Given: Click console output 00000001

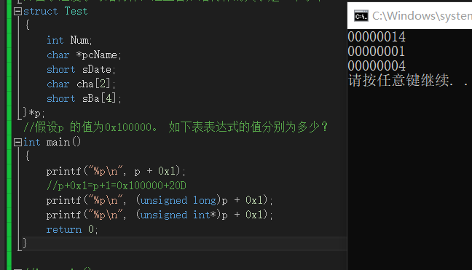Looking at the screenshot, I should pos(377,52).
